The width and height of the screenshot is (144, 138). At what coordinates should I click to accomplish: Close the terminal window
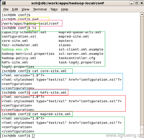[x=141, y=3]
